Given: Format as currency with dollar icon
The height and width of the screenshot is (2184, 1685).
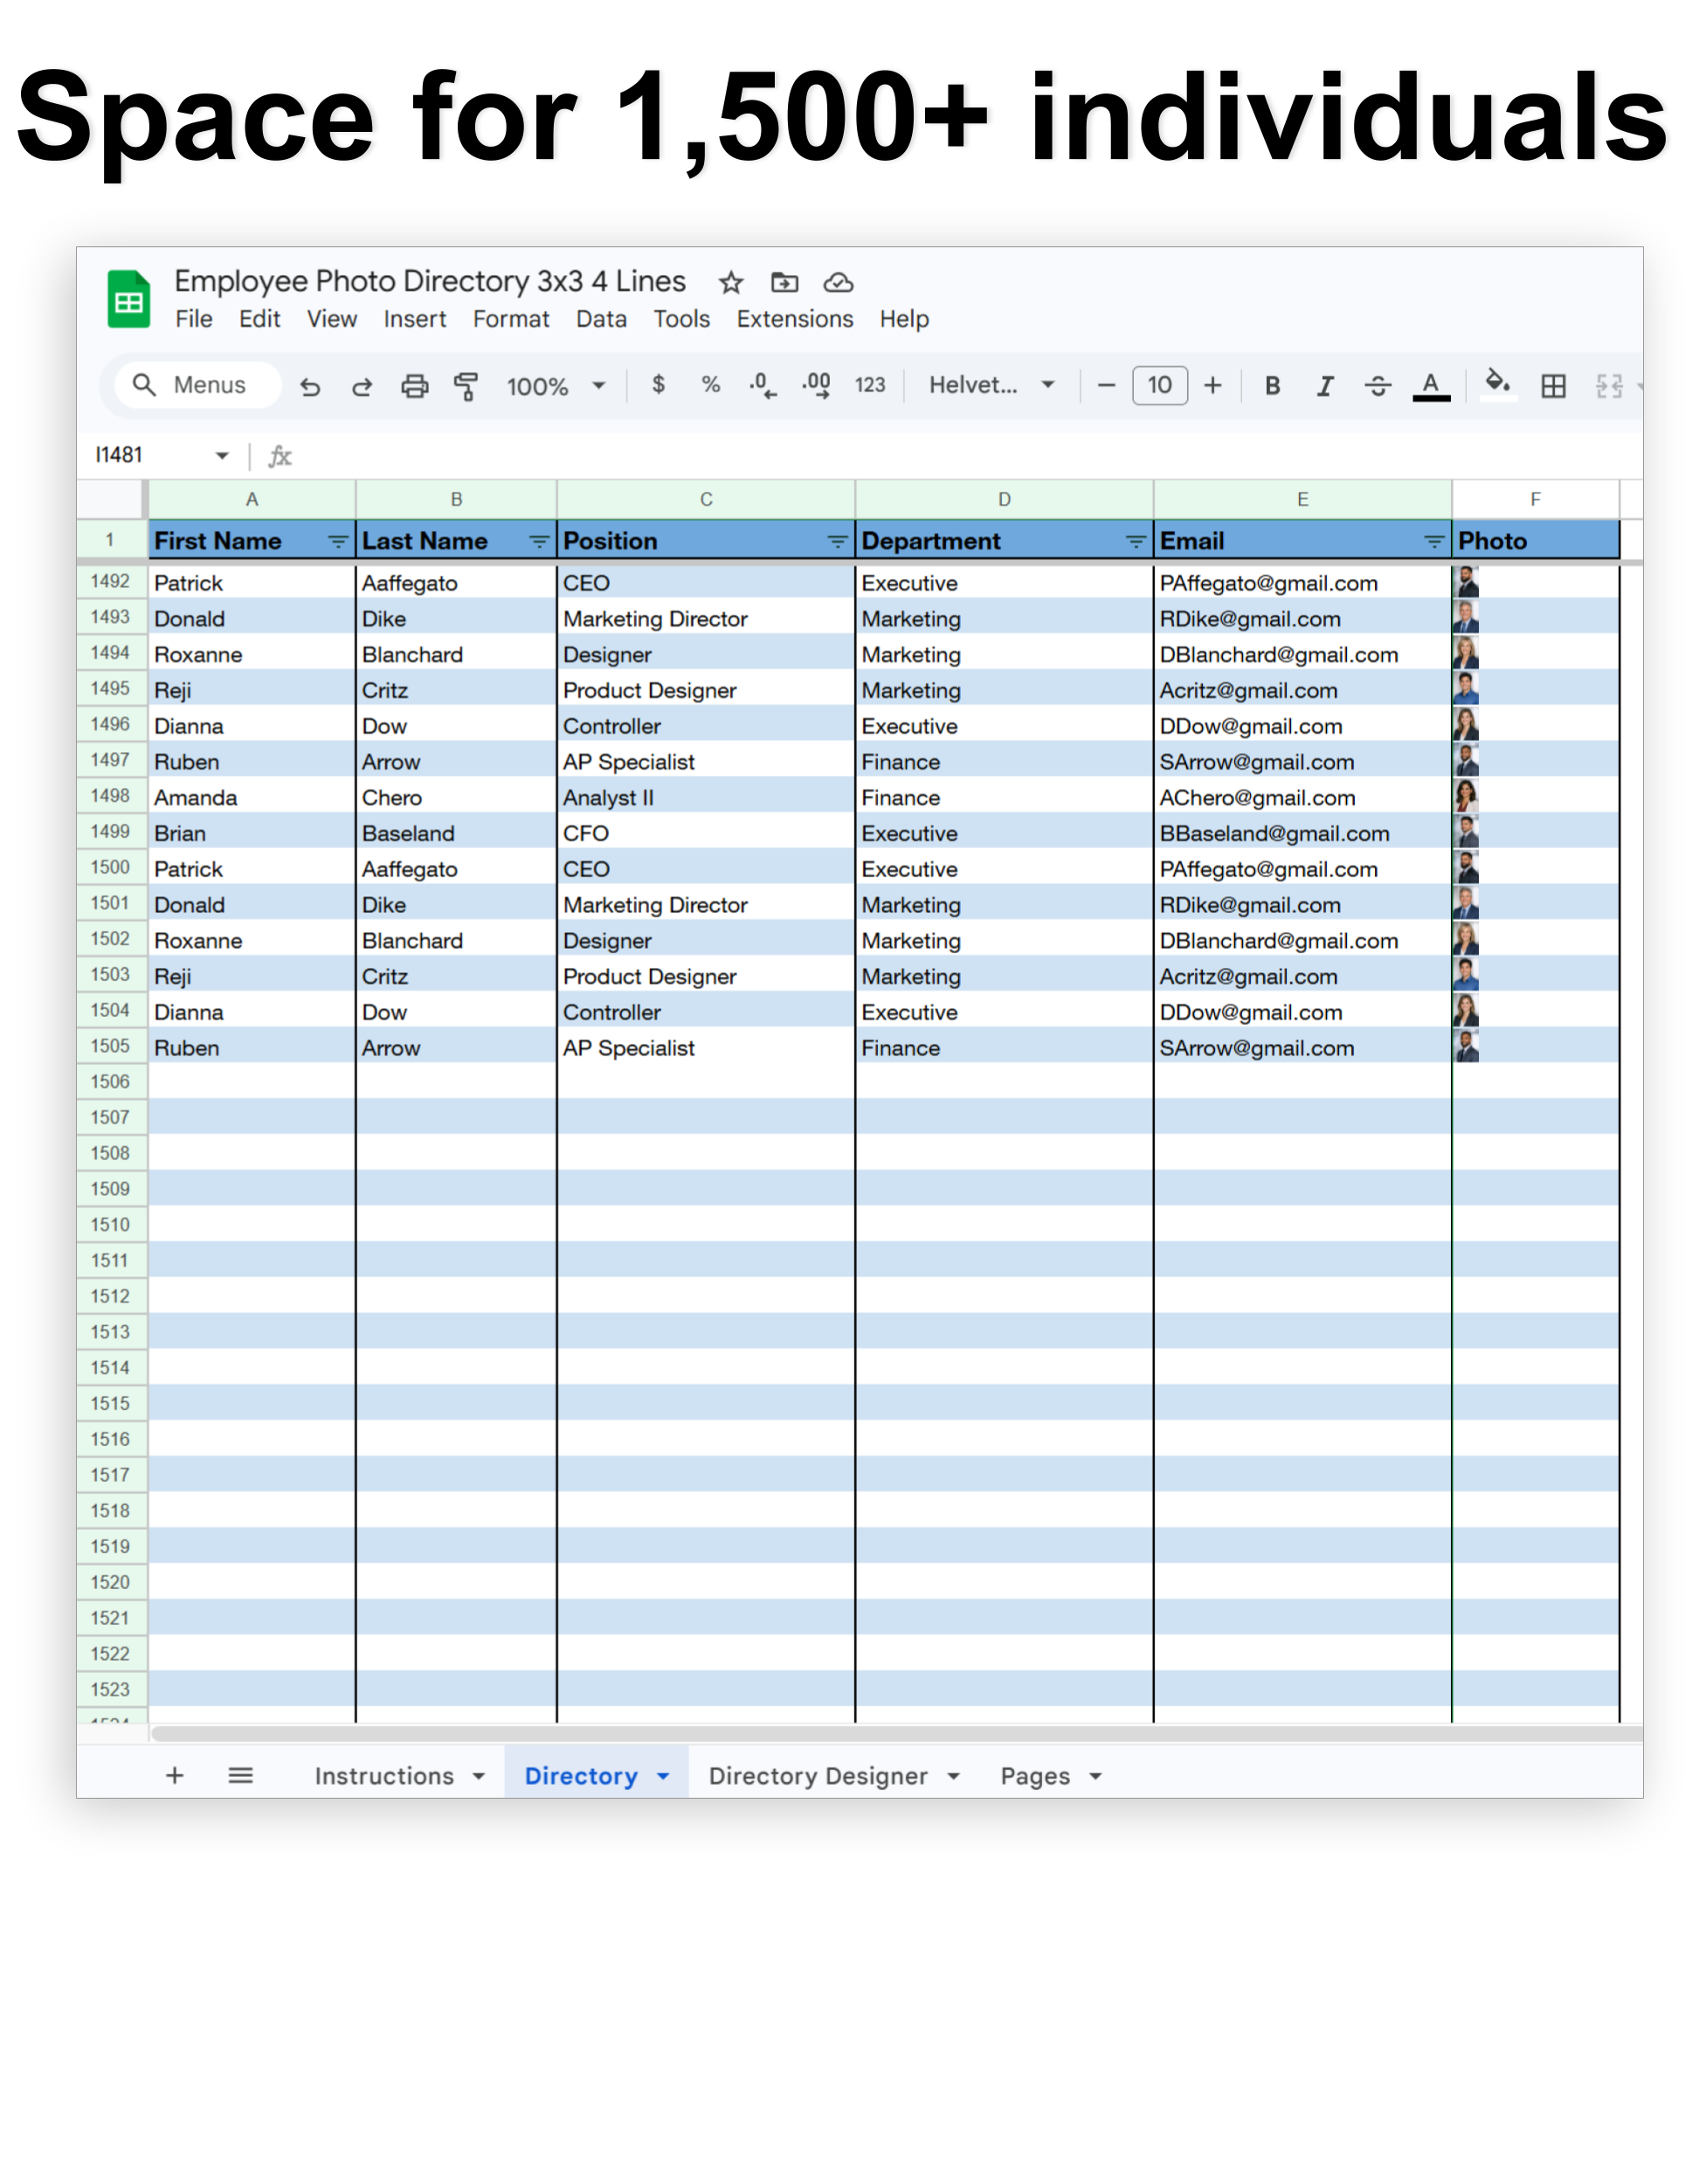Looking at the screenshot, I should click(658, 385).
